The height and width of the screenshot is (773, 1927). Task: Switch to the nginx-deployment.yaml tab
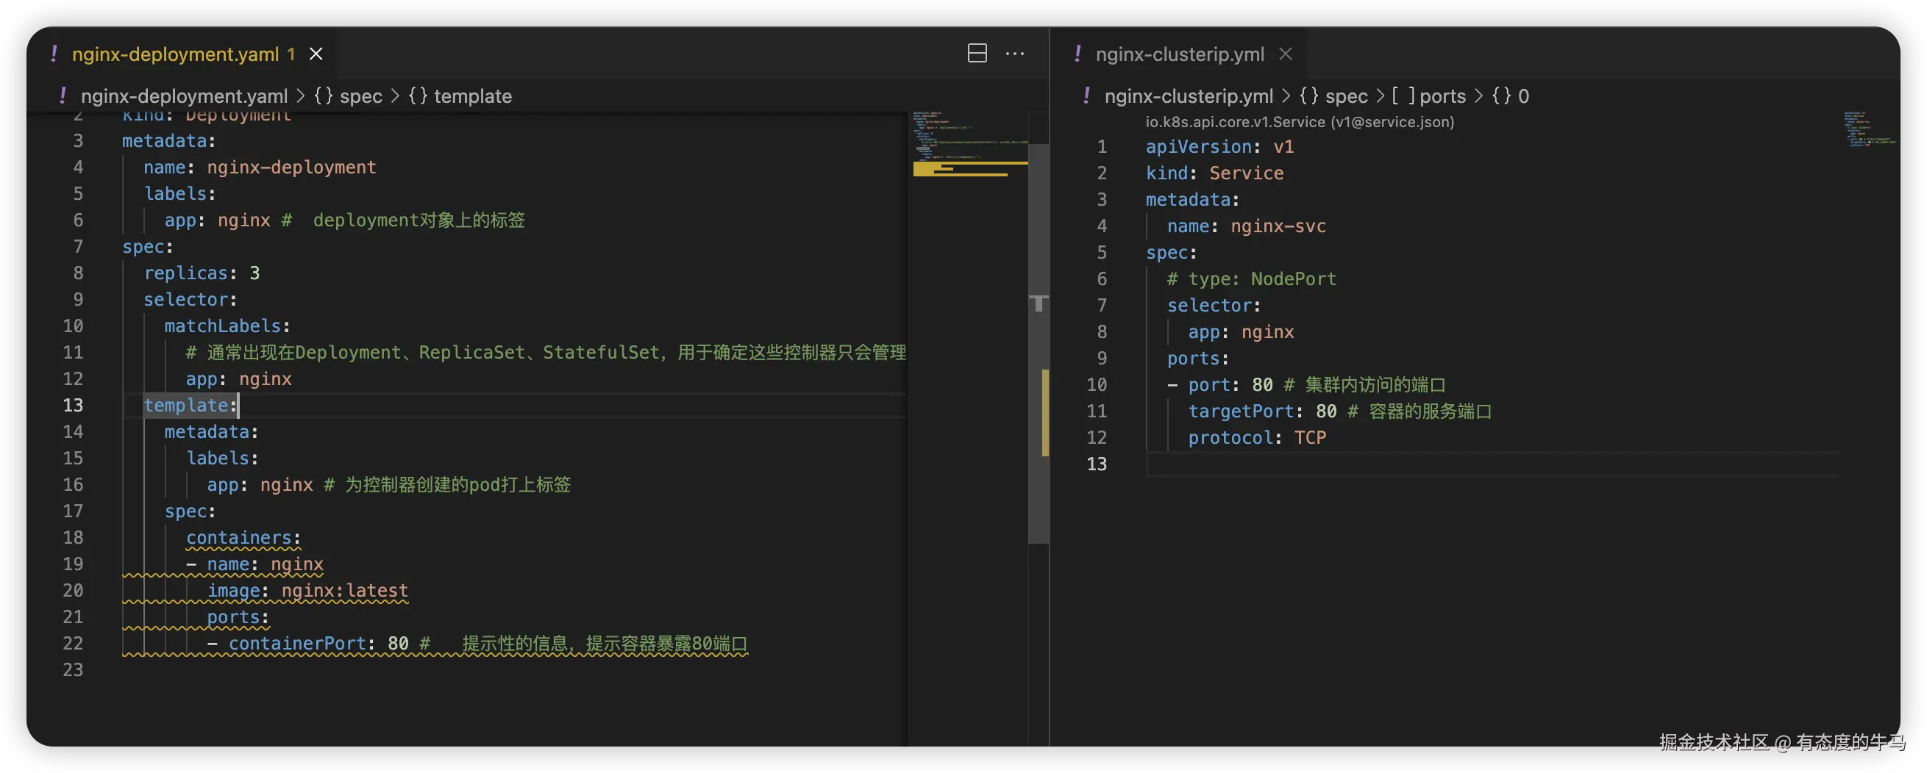click(175, 54)
